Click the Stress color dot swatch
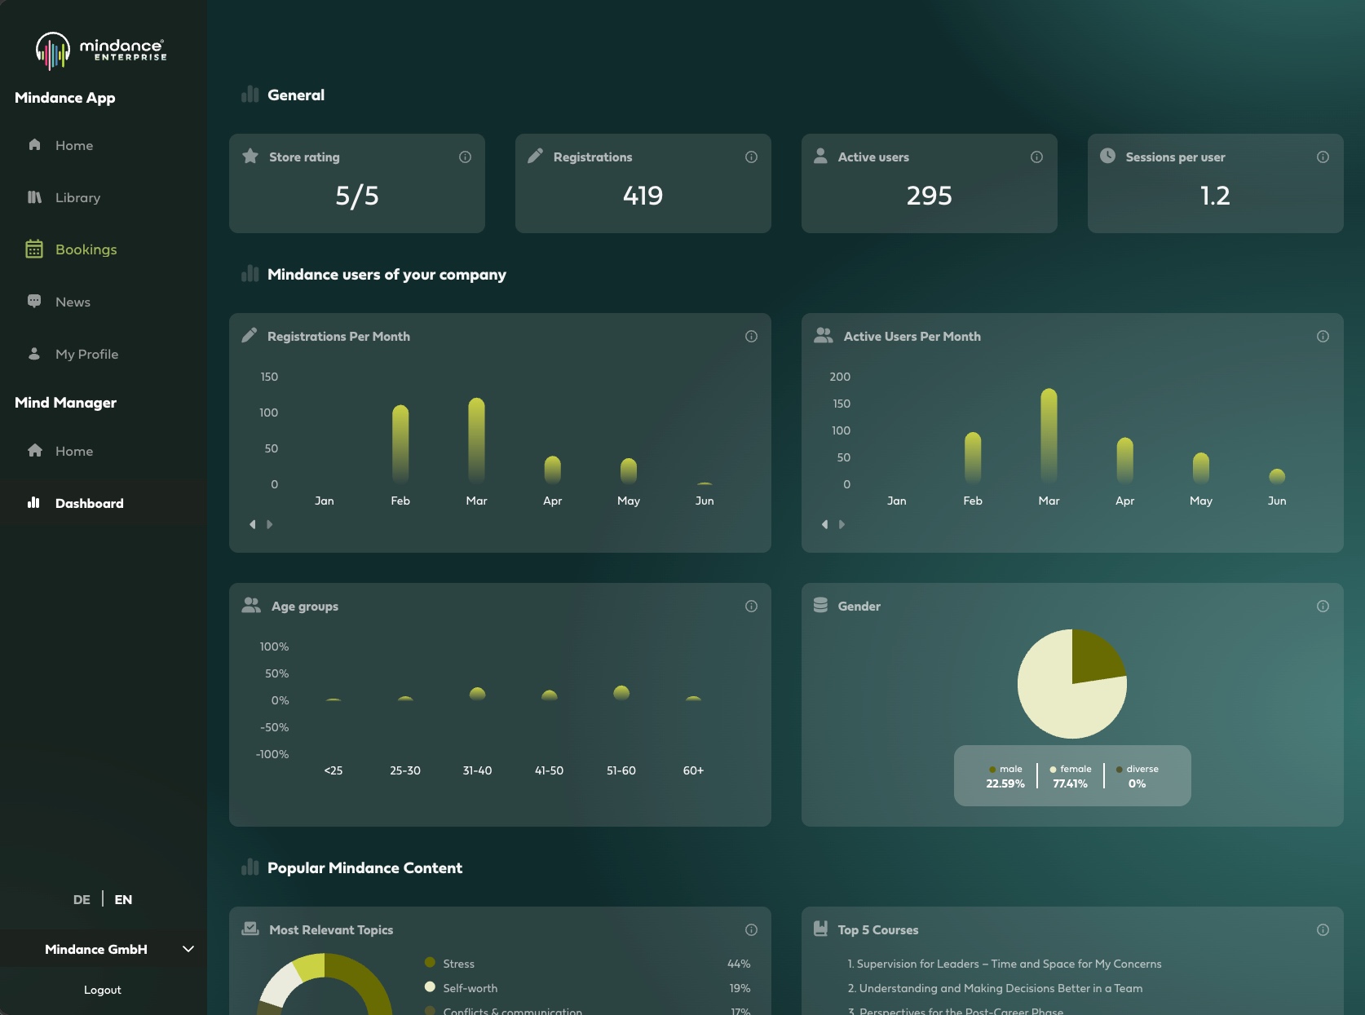Viewport: 1365px width, 1015px height. pyautogui.click(x=430, y=963)
